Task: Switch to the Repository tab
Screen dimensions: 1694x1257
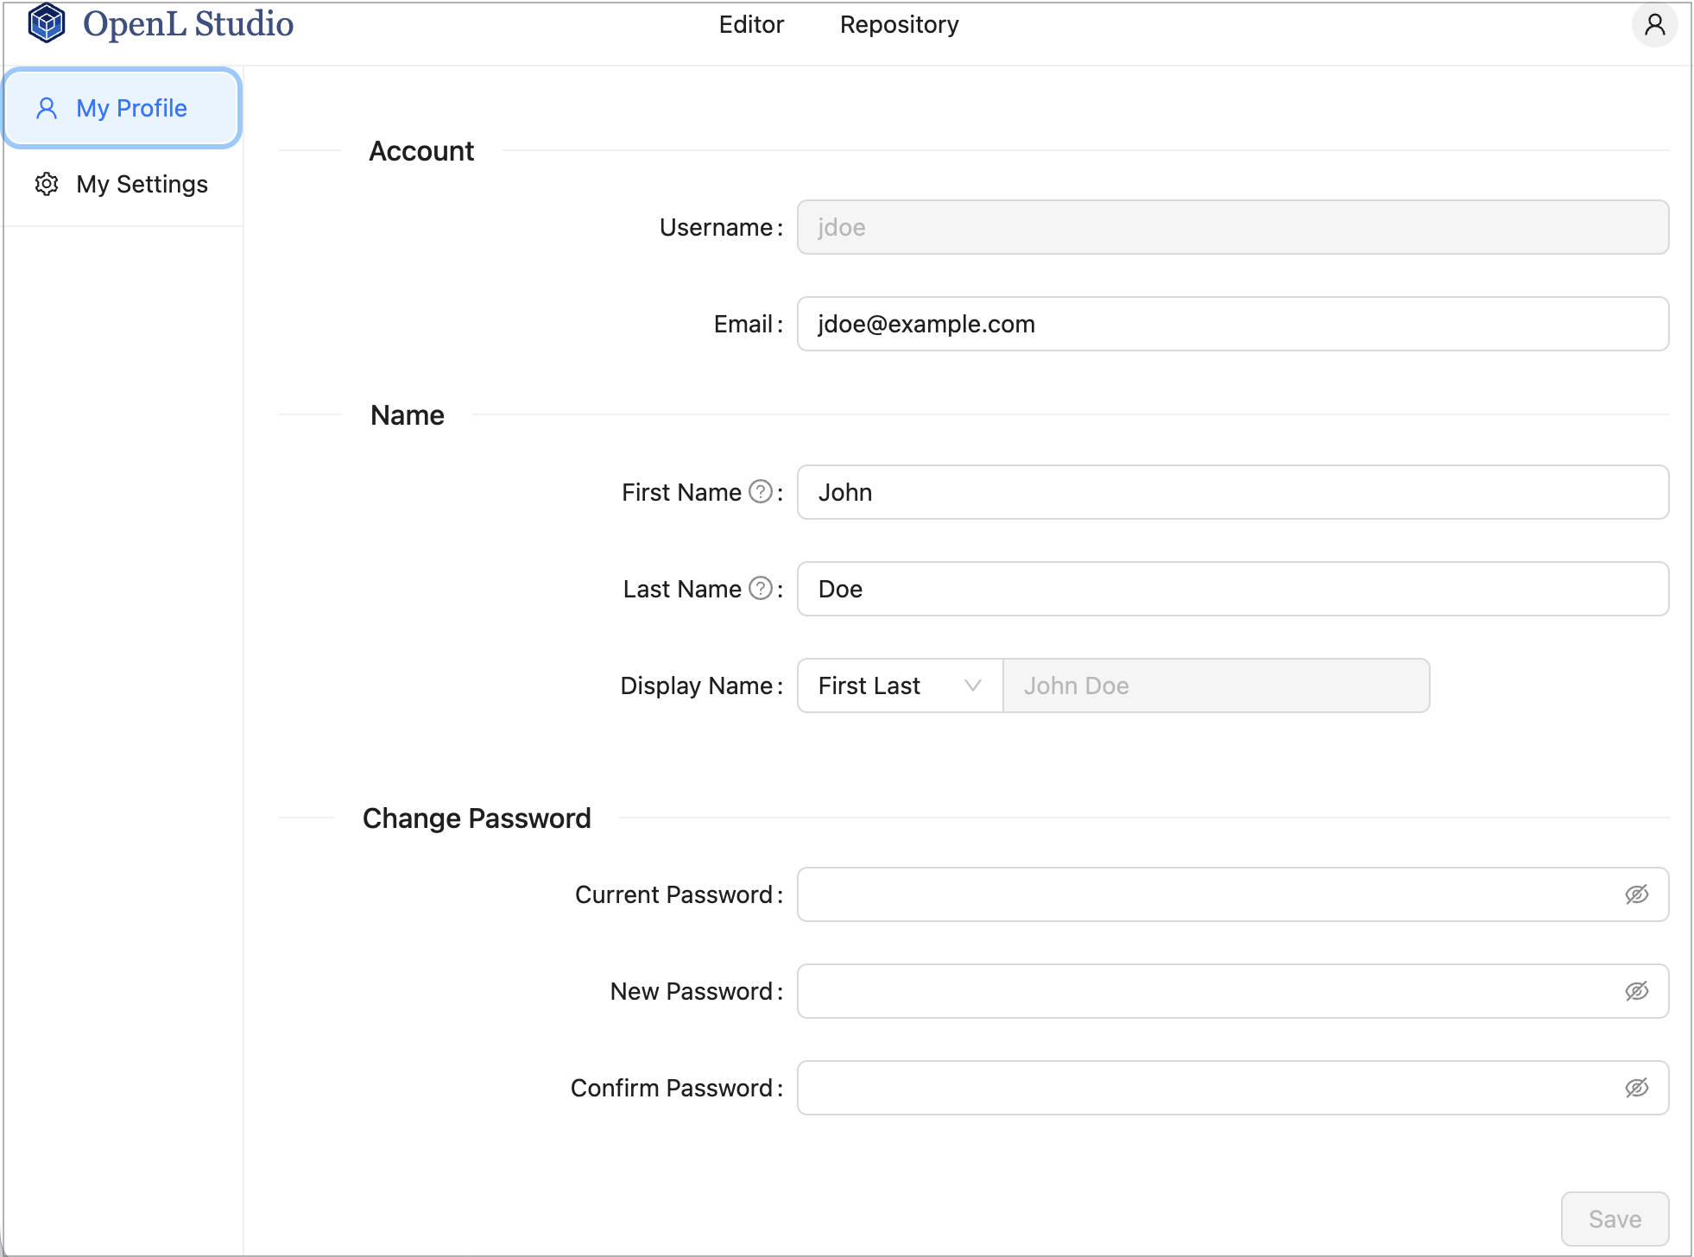Action: (899, 25)
